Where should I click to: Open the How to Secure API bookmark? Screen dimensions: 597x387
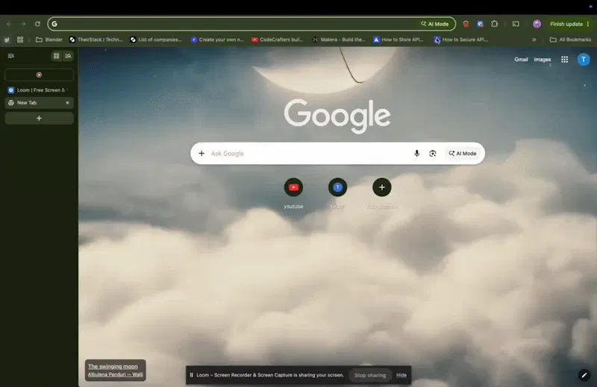click(x=461, y=40)
